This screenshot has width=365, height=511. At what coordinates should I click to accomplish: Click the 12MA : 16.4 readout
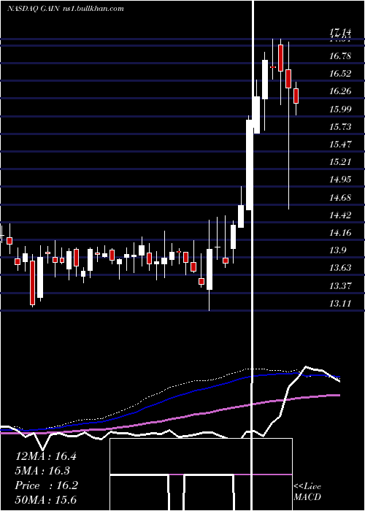click(45, 456)
